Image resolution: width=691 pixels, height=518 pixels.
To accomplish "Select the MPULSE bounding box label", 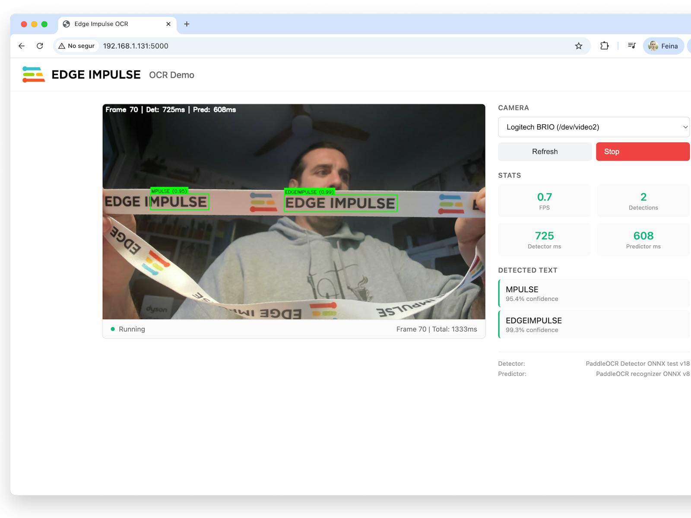I will click(x=168, y=190).
